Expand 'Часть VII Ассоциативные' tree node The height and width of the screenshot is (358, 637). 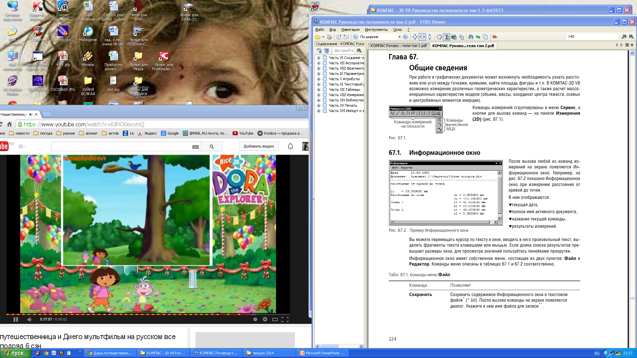tap(318, 63)
